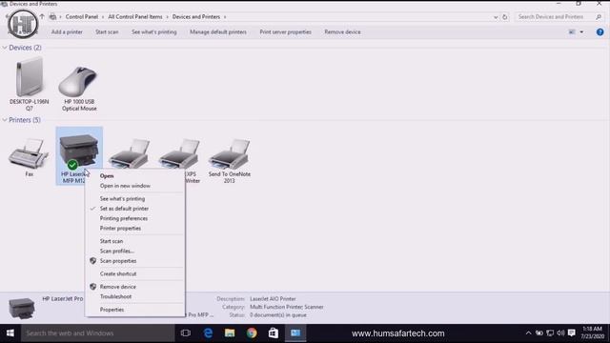Click Manage default printers
Image resolution: width=610 pixels, height=343 pixels.
pos(218,32)
